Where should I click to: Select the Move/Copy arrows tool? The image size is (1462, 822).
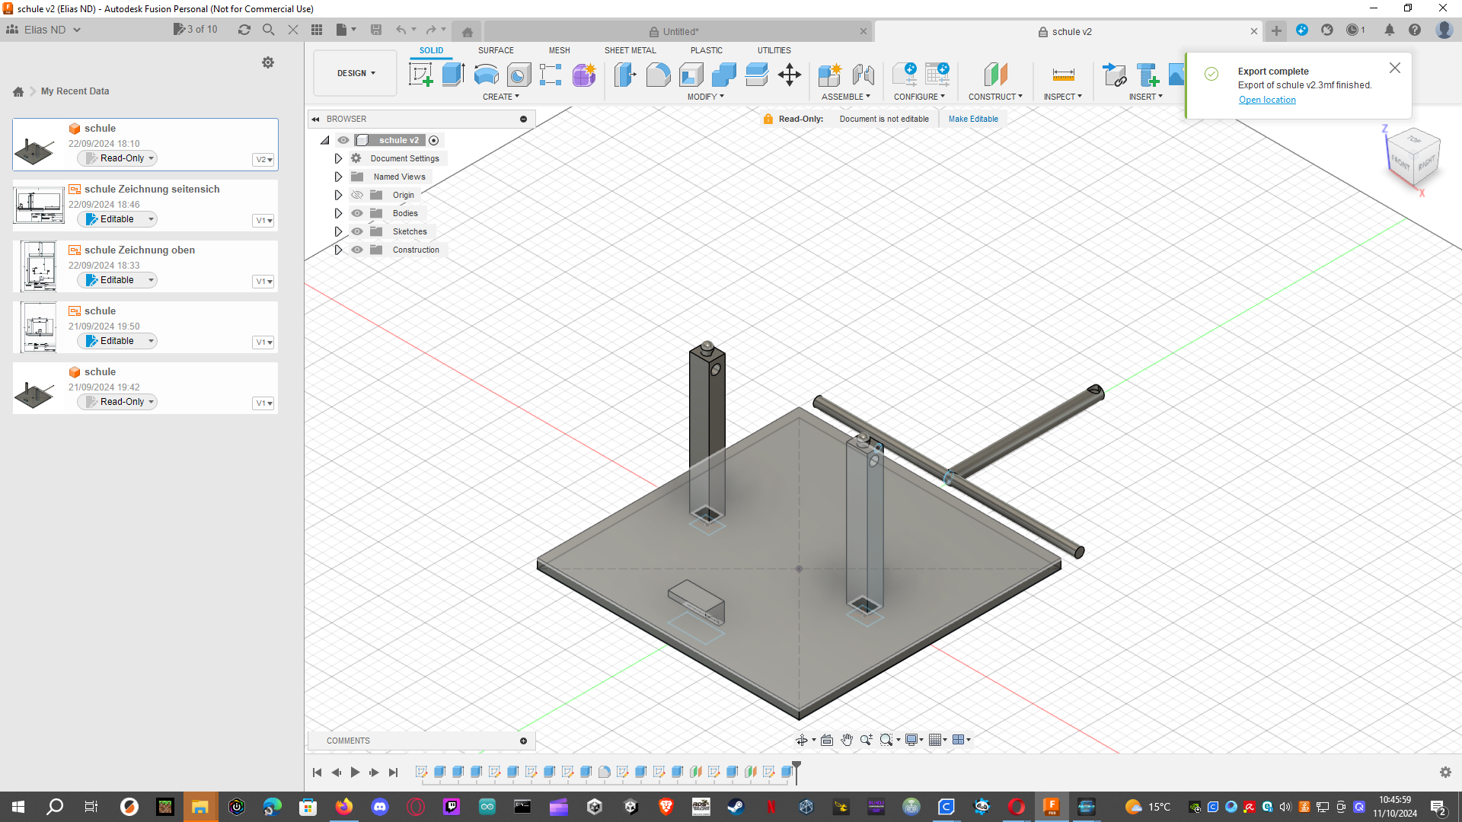pyautogui.click(x=790, y=75)
